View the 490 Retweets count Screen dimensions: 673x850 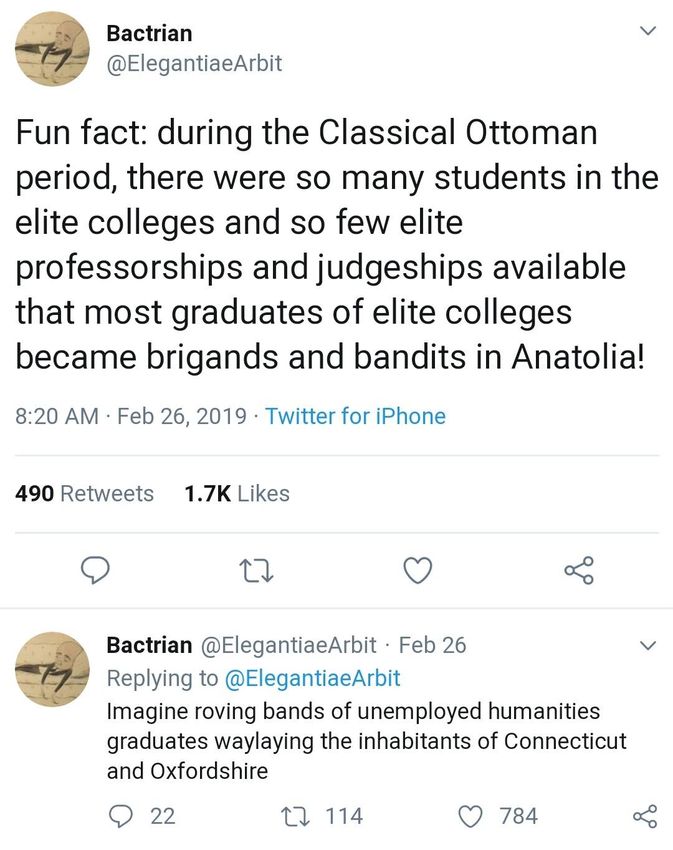tap(85, 493)
